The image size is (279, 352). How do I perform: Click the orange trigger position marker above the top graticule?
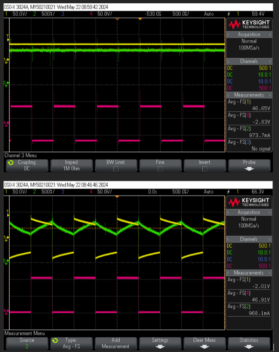coord(140,19)
